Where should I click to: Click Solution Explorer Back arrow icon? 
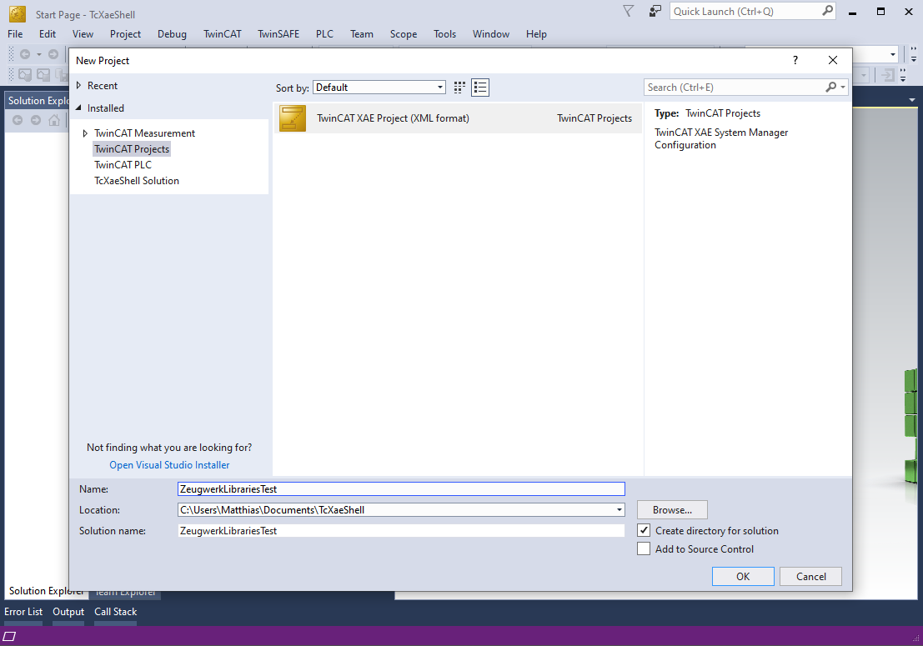[x=18, y=121]
